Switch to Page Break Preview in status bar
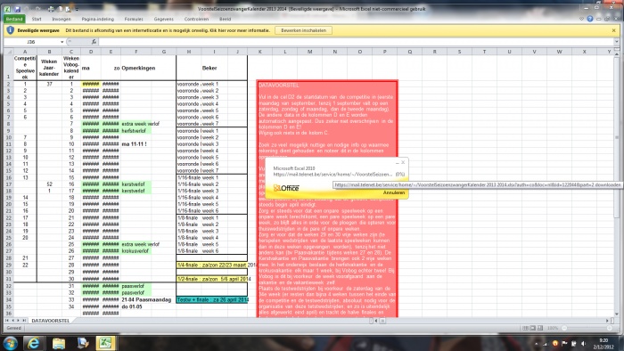 pyautogui.click(x=540, y=328)
